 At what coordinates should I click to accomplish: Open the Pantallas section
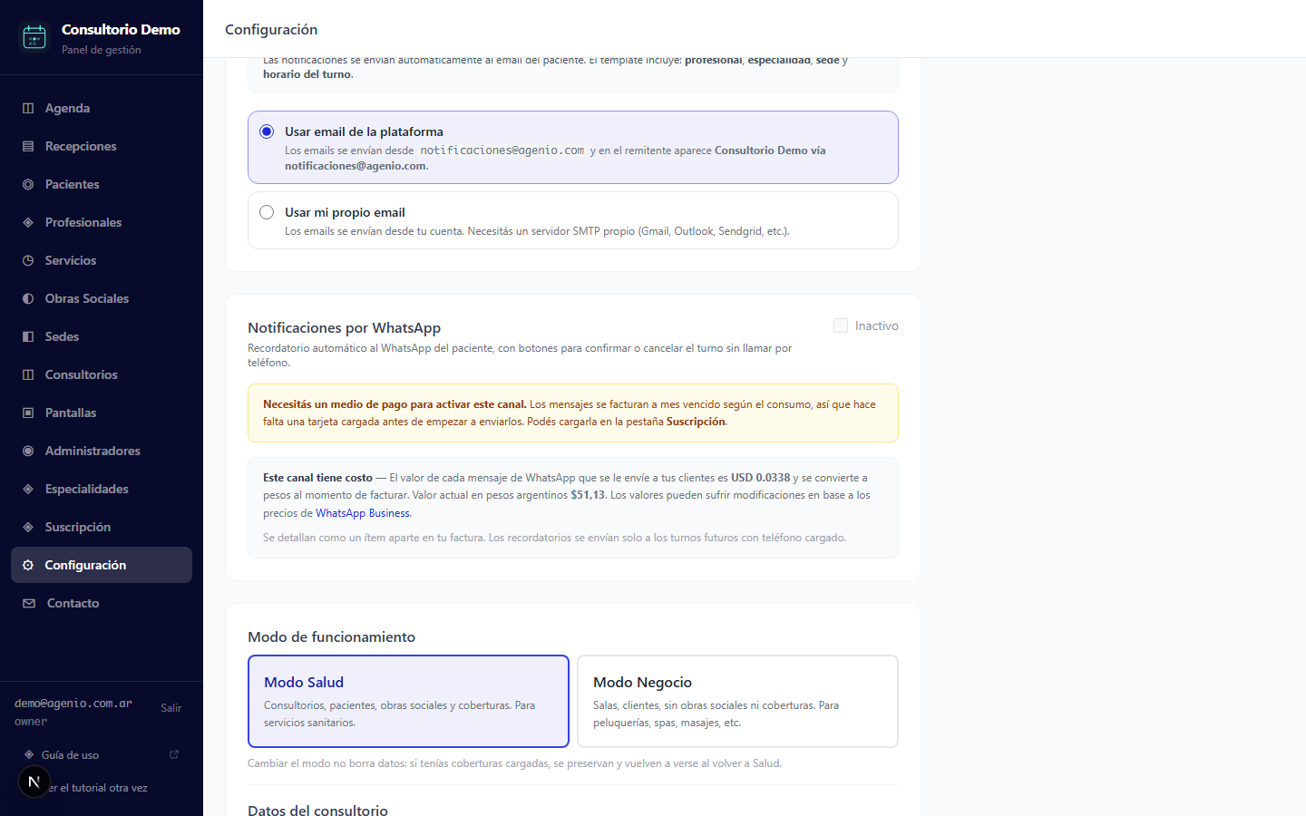click(x=102, y=413)
